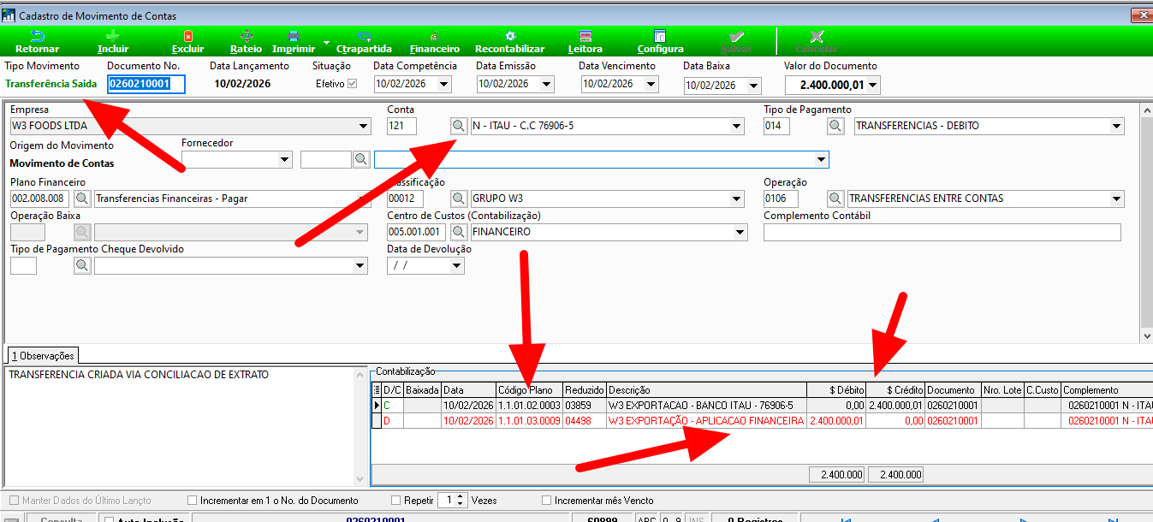The height and width of the screenshot is (522, 1153).
Task: Open the Leitora reader tool
Action: 585,42
